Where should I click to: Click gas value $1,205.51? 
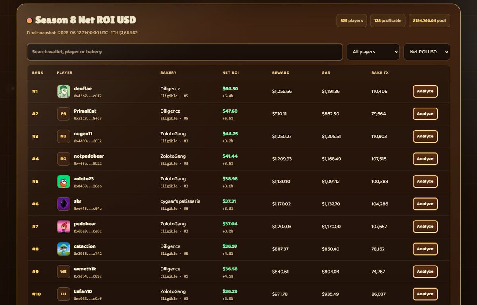point(332,136)
